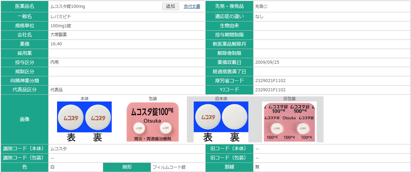The image size is (411, 172).
Task: Open the 旧本体 tablet image thumbnail
Action: 221,122
